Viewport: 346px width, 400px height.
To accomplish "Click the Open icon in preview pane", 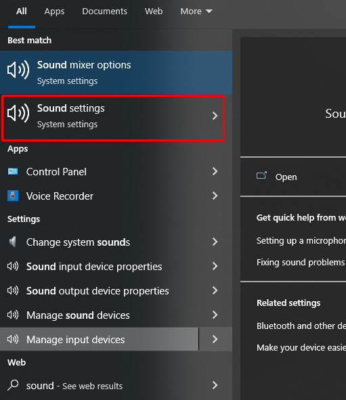I will [x=261, y=175].
